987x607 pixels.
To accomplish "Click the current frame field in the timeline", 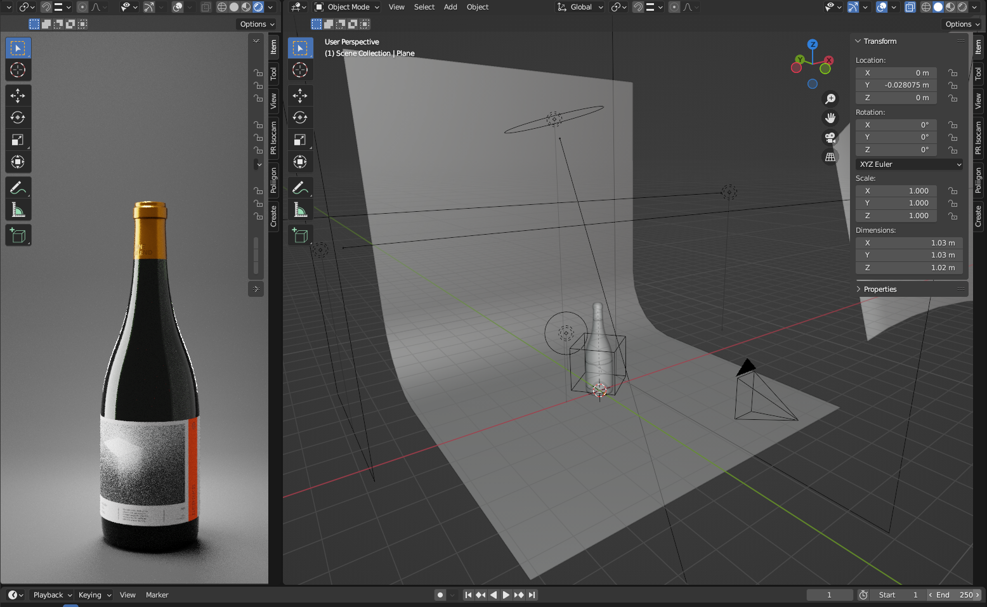I will (x=829, y=595).
